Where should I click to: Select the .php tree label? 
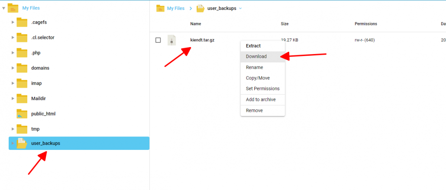click(x=36, y=53)
